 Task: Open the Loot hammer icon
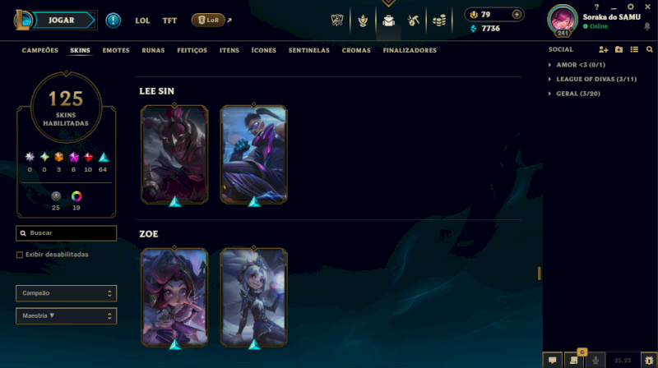(x=414, y=20)
